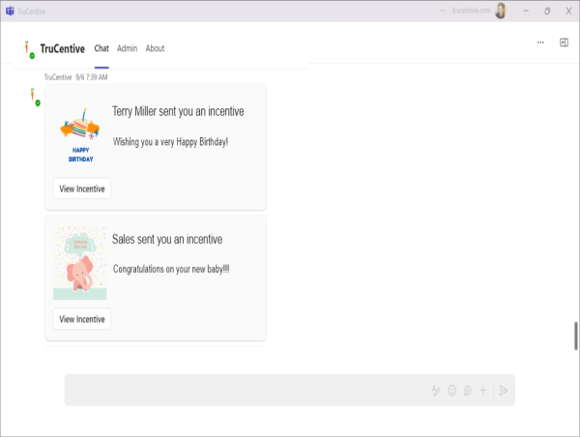Click the pop-out panel icon

(564, 43)
